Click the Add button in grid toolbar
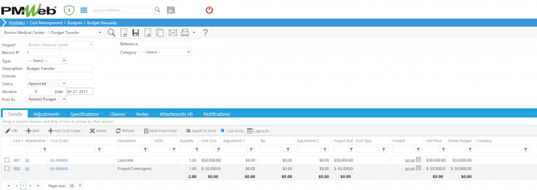Screen dimensions: 537x190 pos(33,130)
